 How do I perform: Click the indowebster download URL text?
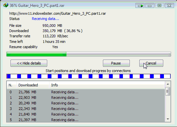(x=58, y=13)
